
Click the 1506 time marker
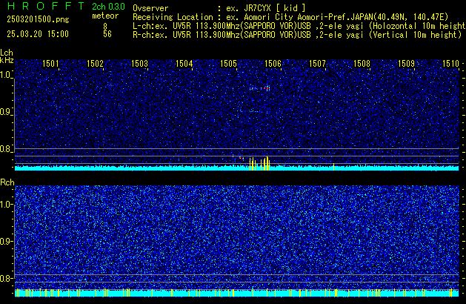point(273,64)
